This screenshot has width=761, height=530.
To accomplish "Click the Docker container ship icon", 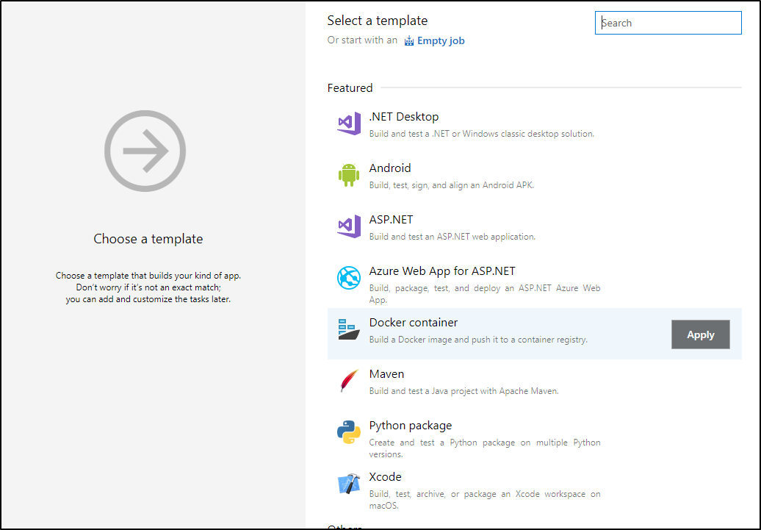I will 349,329.
